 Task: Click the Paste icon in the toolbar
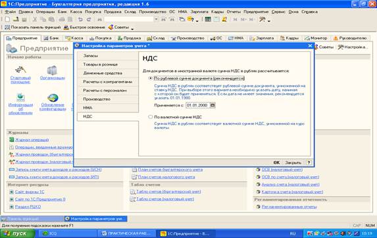click(x=51, y=20)
